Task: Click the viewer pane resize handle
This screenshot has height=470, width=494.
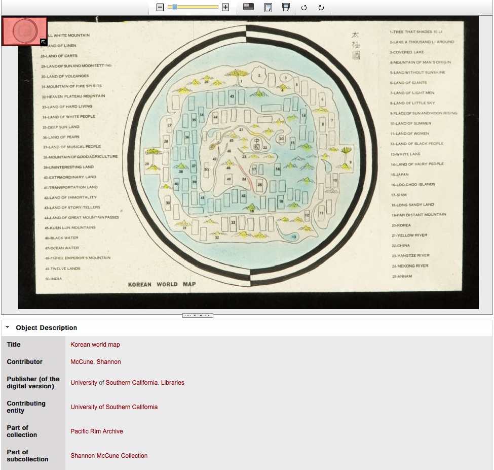Action: (x=198, y=315)
